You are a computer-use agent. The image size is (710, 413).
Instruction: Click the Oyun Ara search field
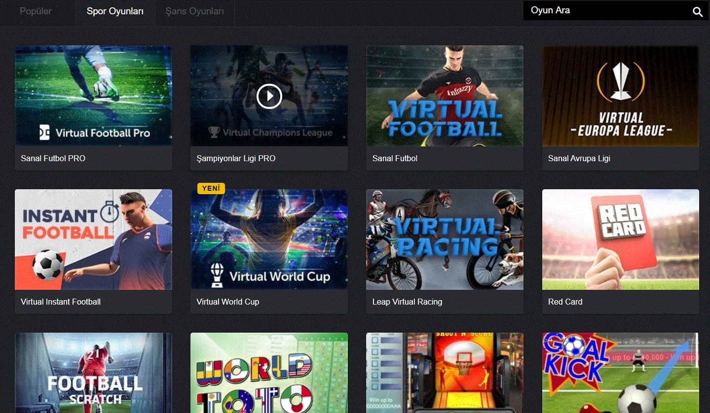coord(607,10)
